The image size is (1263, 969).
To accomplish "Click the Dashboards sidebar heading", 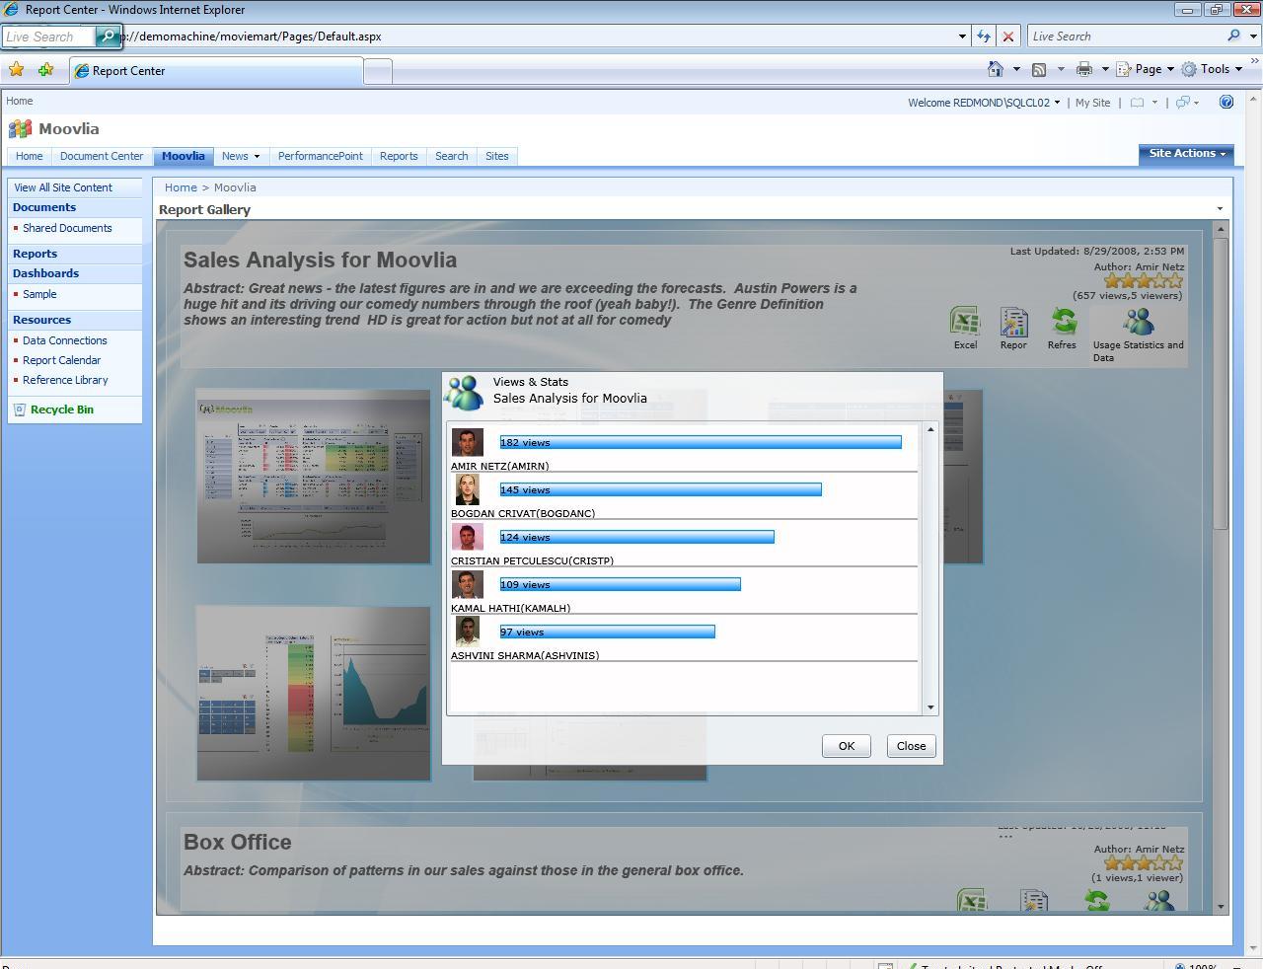I will tap(45, 273).
